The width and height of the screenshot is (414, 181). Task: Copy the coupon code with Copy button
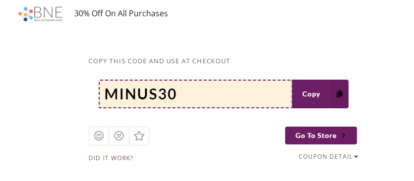pyautogui.click(x=320, y=94)
